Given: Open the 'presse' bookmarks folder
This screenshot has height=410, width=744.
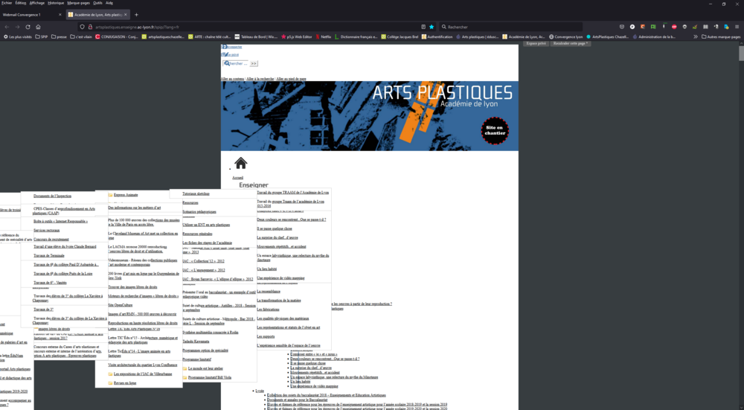Looking at the screenshot, I should pyautogui.click(x=59, y=36).
